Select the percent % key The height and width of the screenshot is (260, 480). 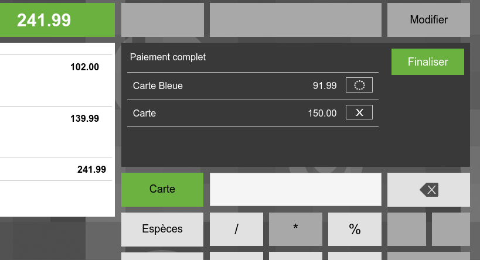355,229
